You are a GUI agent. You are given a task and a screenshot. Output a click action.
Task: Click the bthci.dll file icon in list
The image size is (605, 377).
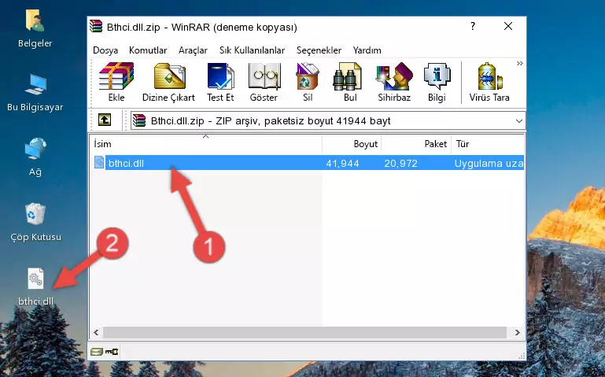coord(99,162)
